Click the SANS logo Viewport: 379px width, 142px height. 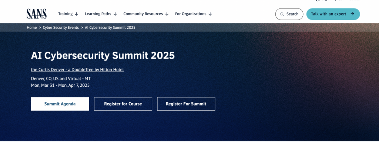pyautogui.click(x=37, y=14)
